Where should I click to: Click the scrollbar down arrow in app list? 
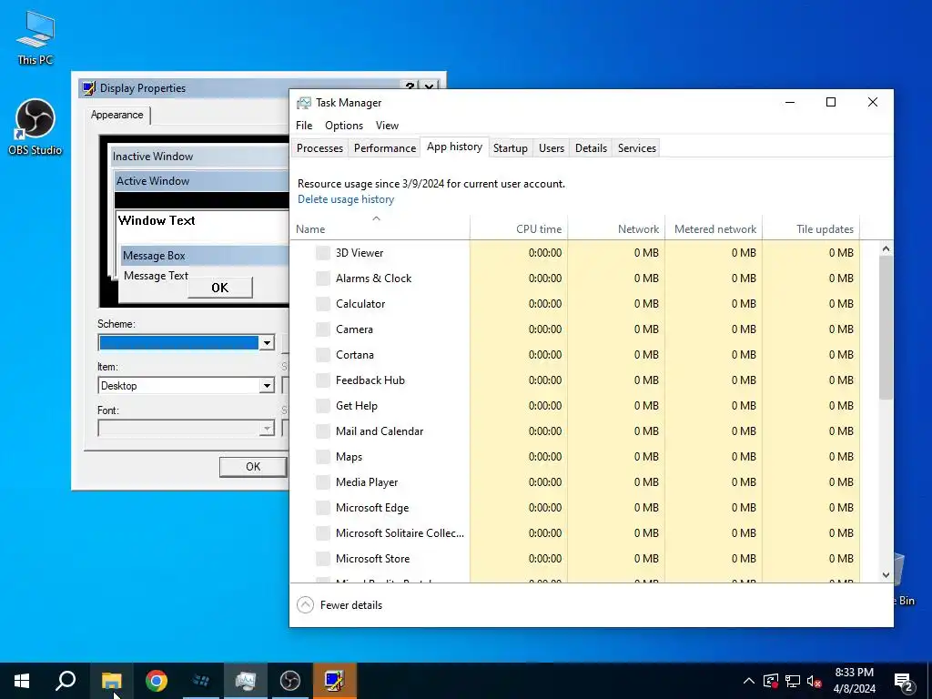tap(886, 575)
